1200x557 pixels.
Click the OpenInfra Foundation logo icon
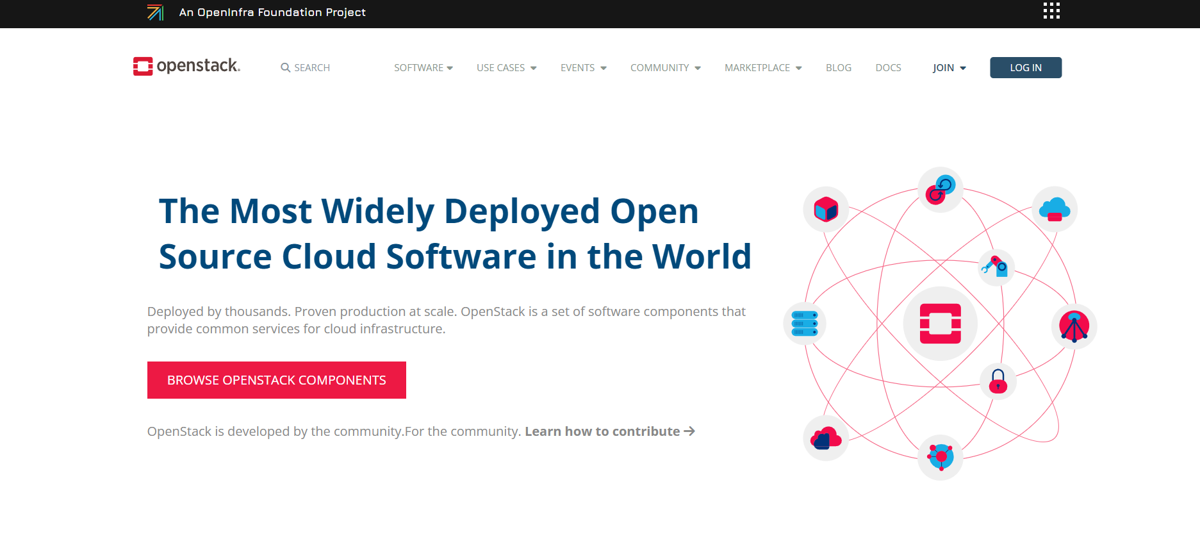(x=156, y=12)
